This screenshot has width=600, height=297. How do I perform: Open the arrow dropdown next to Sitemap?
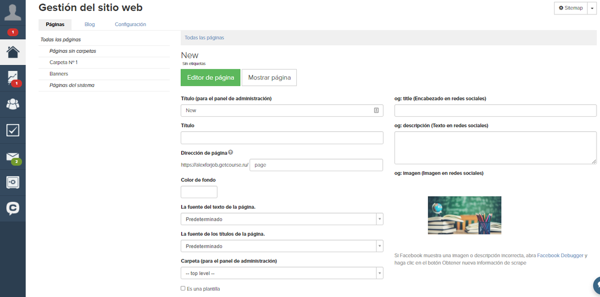(x=591, y=8)
